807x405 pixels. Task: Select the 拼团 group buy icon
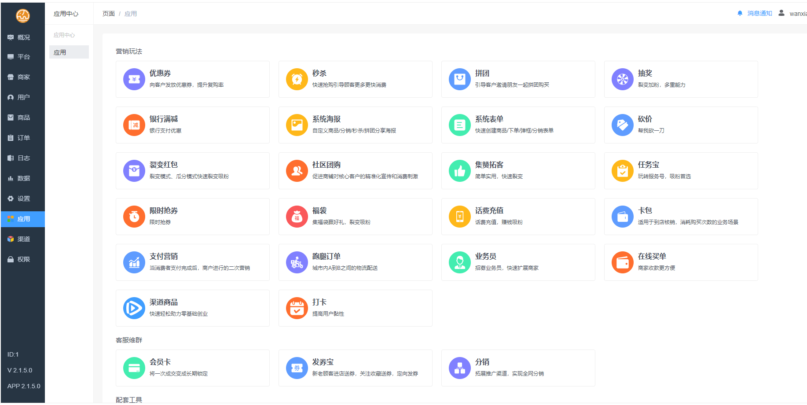pyautogui.click(x=459, y=79)
